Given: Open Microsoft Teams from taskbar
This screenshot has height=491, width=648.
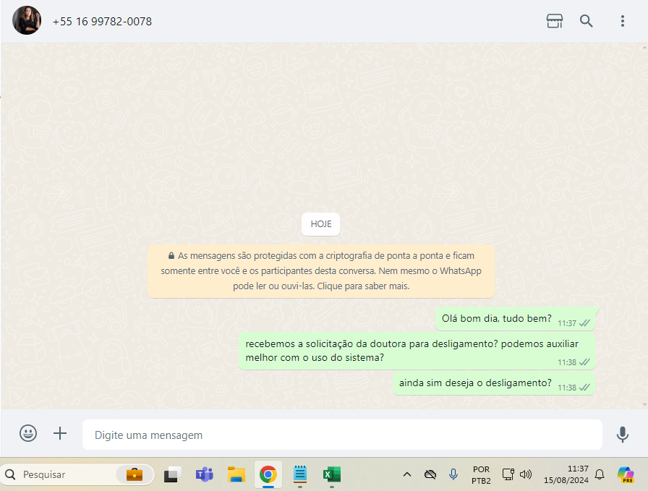Looking at the screenshot, I should click(x=205, y=475).
